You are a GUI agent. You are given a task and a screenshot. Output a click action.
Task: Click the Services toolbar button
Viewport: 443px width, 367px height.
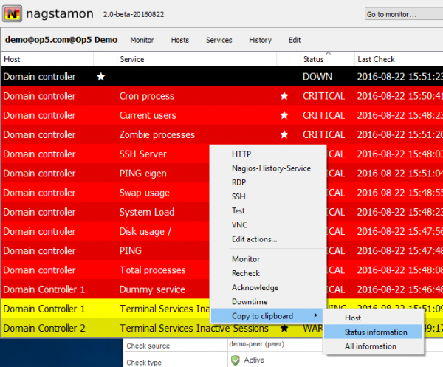(x=219, y=40)
